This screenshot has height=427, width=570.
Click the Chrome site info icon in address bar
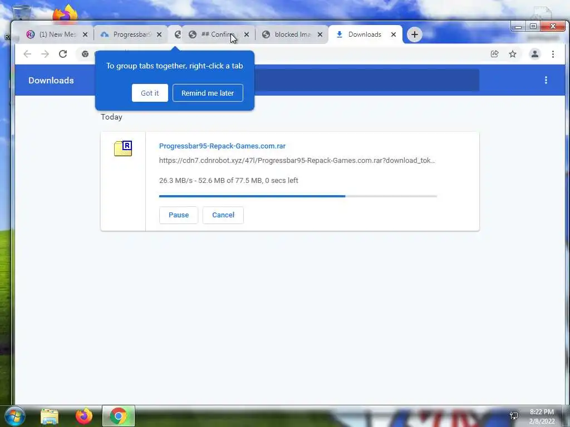coord(85,54)
